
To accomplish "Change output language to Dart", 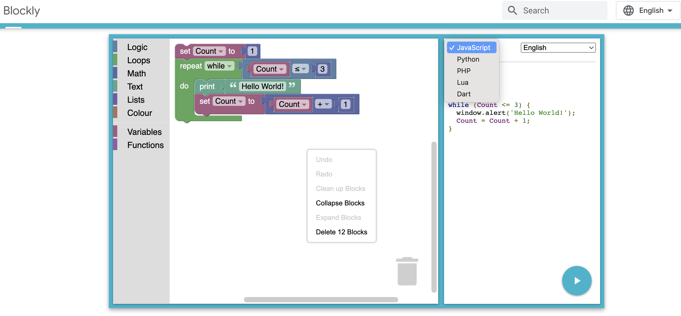I will tap(464, 94).
